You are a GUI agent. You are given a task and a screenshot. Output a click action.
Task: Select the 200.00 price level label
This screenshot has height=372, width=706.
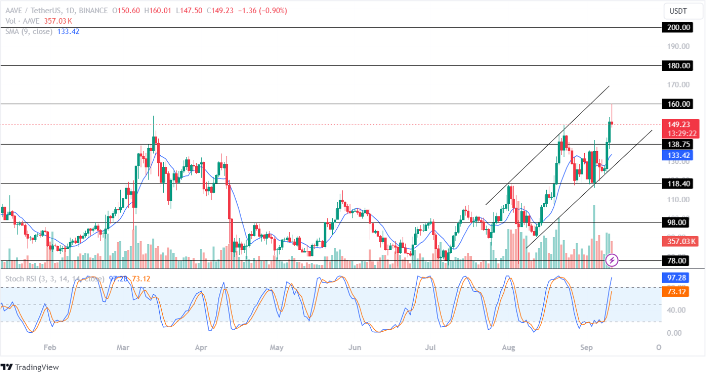coord(678,28)
